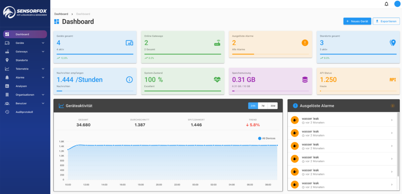Click the database icon in Speichernutzung card
Viewport: 402px width, 194px height.
(x=305, y=80)
